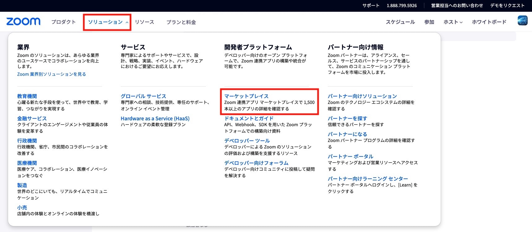Open パートナー向けラーニング センター link
Screen dimensions: 532x232
click(x=368, y=179)
